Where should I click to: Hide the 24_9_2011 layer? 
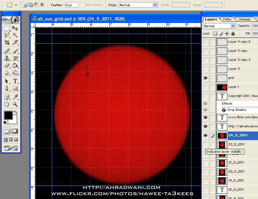(205, 136)
